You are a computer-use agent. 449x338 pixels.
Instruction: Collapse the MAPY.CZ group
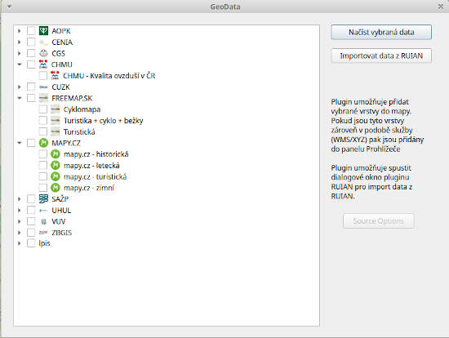pos(20,143)
